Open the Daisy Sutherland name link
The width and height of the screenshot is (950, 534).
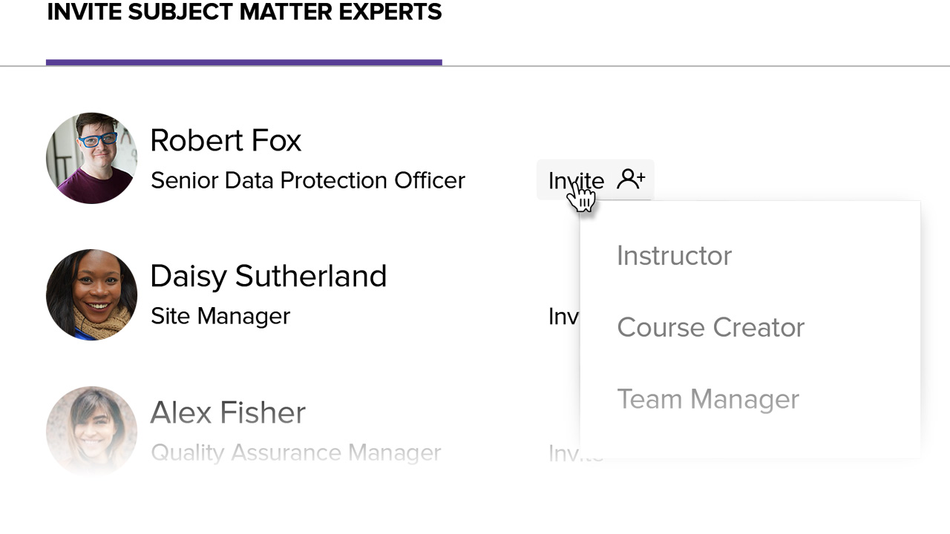click(x=268, y=276)
